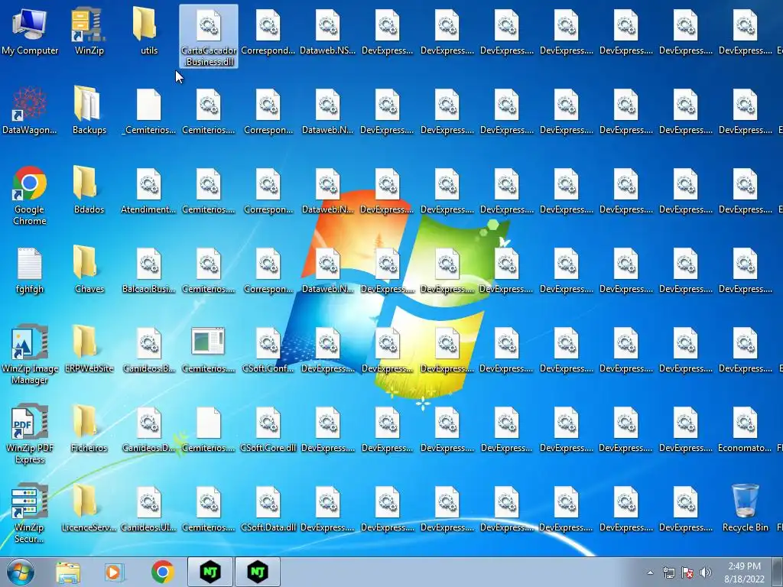The width and height of the screenshot is (783, 587).
Task: Click the Canideos.UI... dll file
Action: point(149,508)
